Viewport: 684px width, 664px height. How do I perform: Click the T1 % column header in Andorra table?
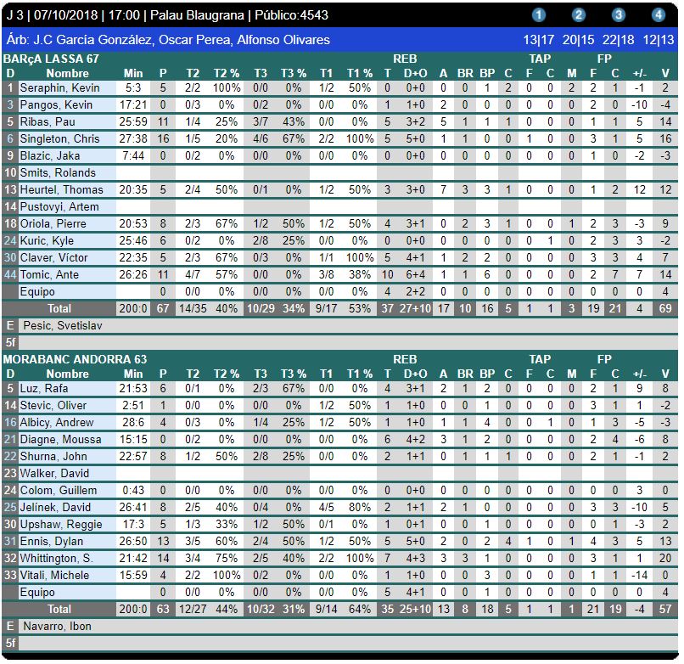click(x=360, y=374)
